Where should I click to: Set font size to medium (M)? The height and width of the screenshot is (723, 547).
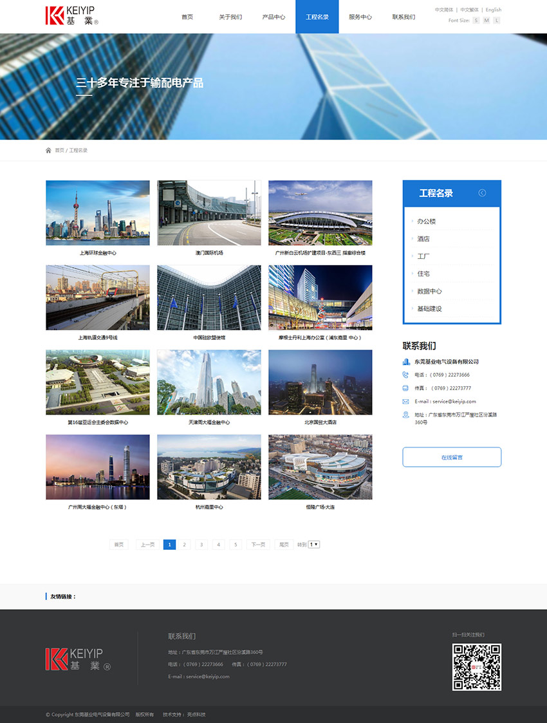pyautogui.click(x=487, y=21)
